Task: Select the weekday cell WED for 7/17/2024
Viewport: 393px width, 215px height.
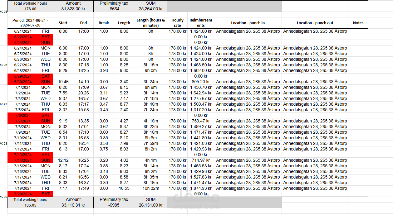Action: [x=45, y=177]
